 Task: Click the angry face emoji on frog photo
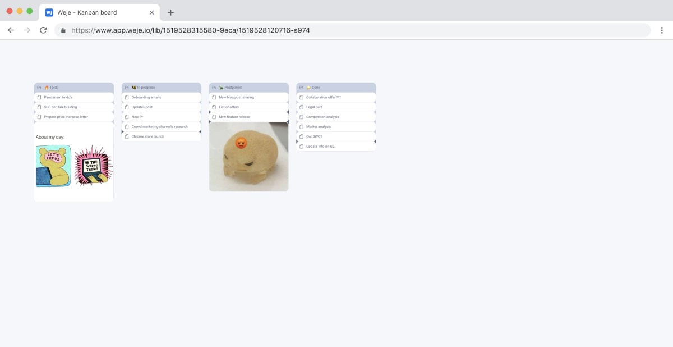coord(241,143)
